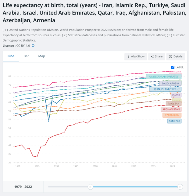
Task: Click the Share button
Action: (157, 57)
